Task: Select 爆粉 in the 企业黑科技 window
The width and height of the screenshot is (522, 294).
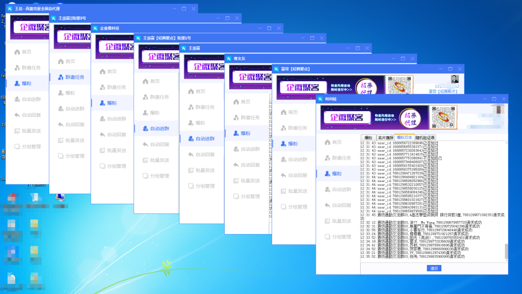Action: tap(108, 103)
